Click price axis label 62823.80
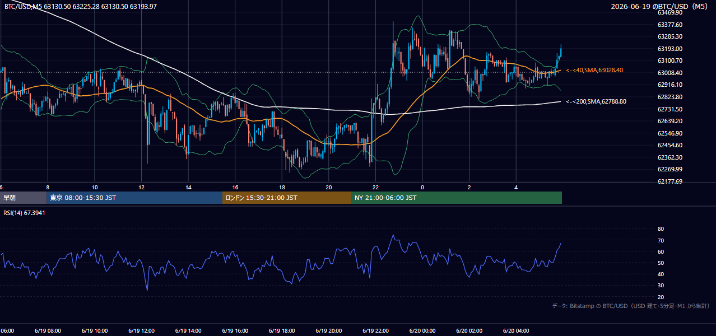The width and height of the screenshot is (716, 336). coord(669,97)
